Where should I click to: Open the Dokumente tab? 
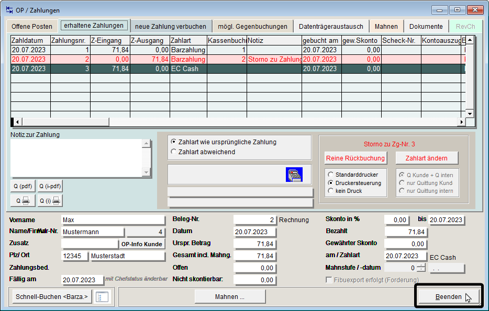426,27
